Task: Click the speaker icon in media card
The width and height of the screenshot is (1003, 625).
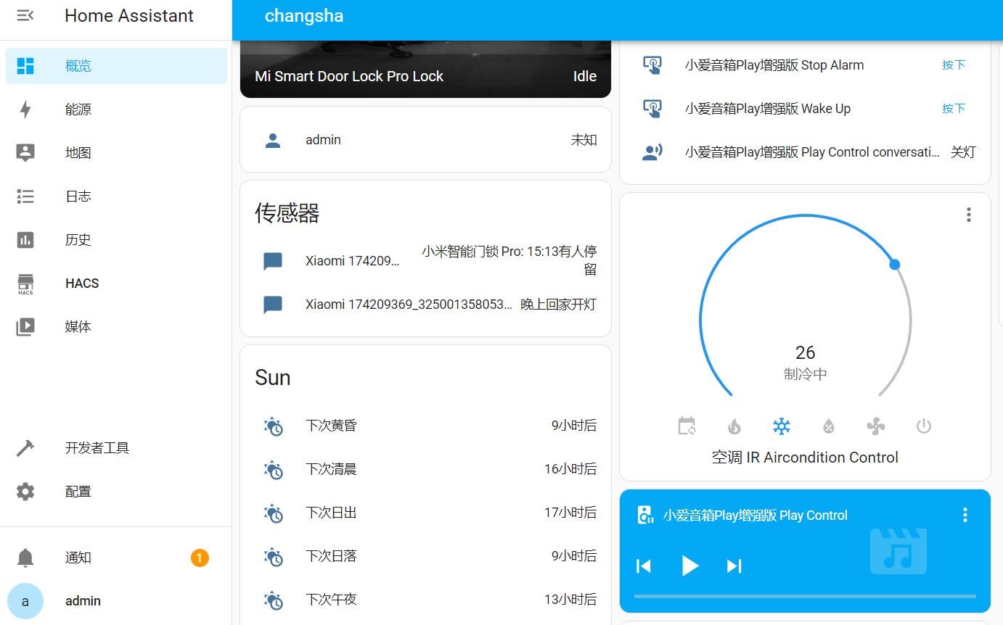Action: (645, 515)
